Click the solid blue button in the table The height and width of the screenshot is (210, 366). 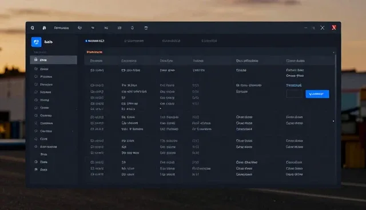pos(317,94)
